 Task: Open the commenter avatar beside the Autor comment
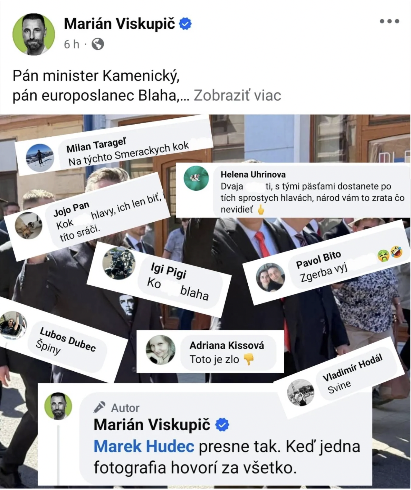[58, 406]
